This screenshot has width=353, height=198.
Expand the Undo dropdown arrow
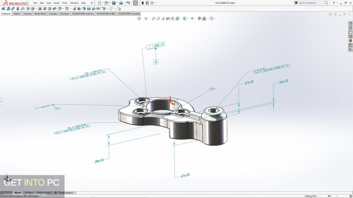131,3
